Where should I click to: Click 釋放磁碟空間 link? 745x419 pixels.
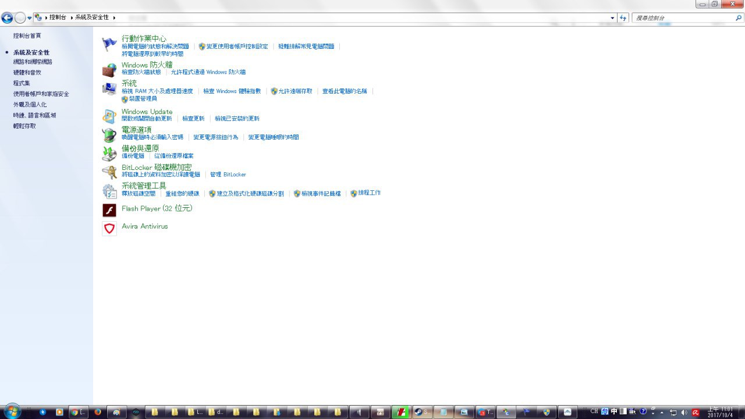tap(139, 193)
